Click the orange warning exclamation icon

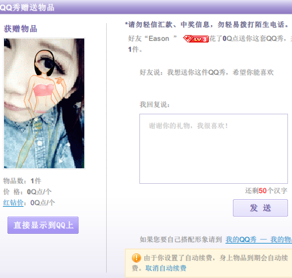[x=137, y=258]
